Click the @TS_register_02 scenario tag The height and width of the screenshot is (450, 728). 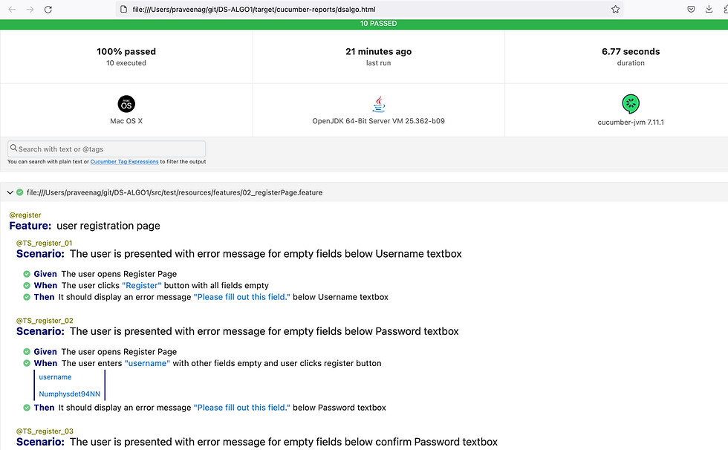tap(45, 321)
